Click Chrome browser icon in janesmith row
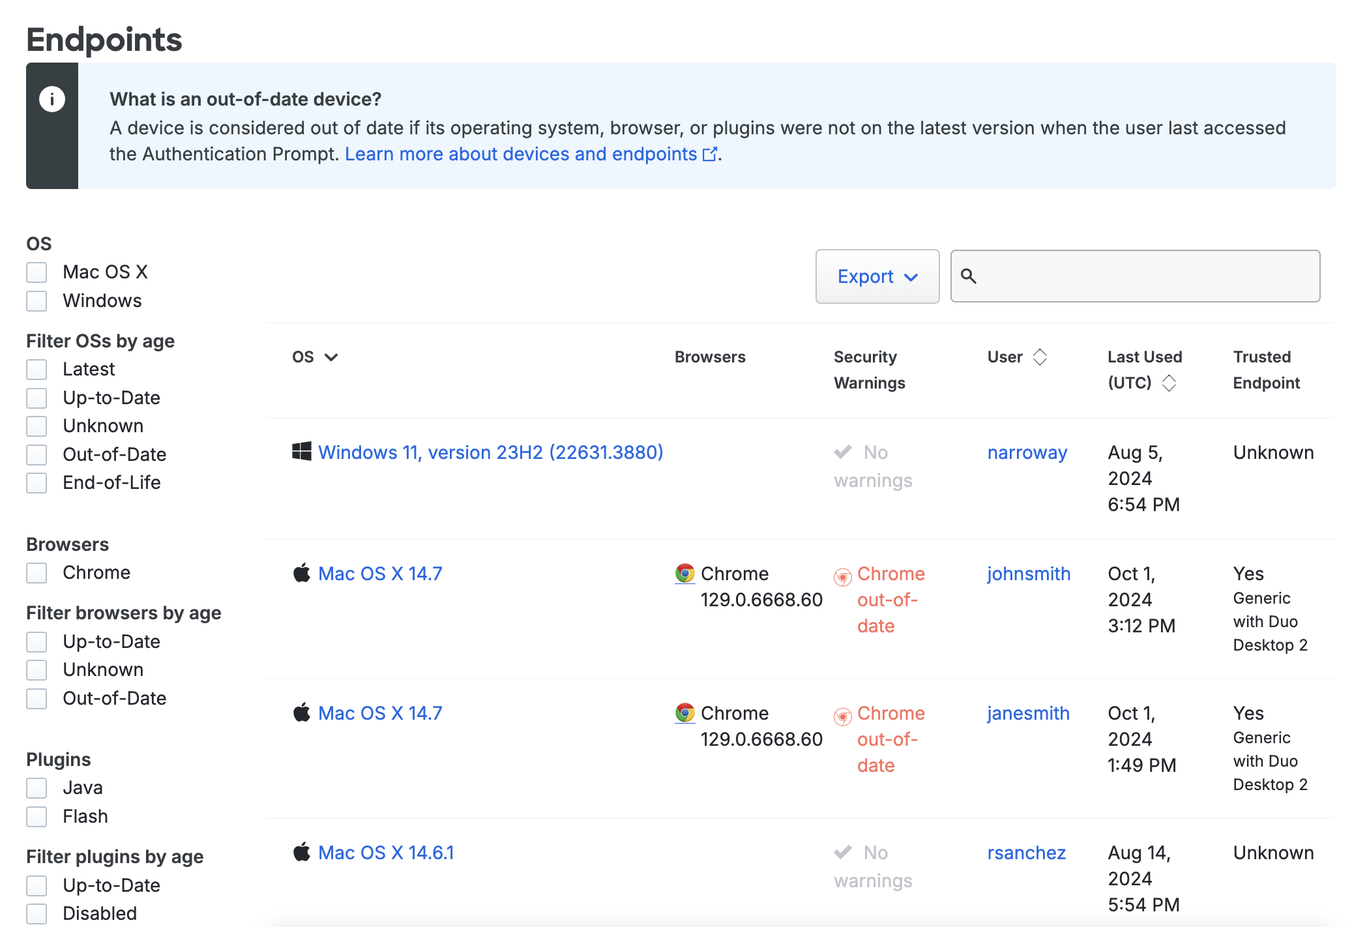Screen dimensions: 1352x927 pyautogui.click(x=684, y=713)
